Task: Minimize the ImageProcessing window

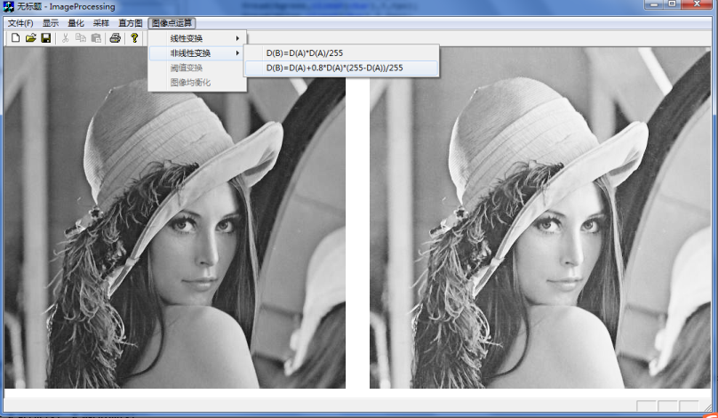Action: point(654,4)
